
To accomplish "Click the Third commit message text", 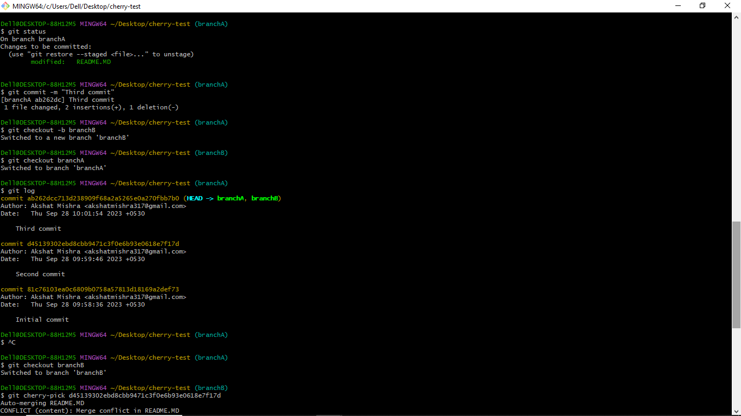I will [x=38, y=228].
